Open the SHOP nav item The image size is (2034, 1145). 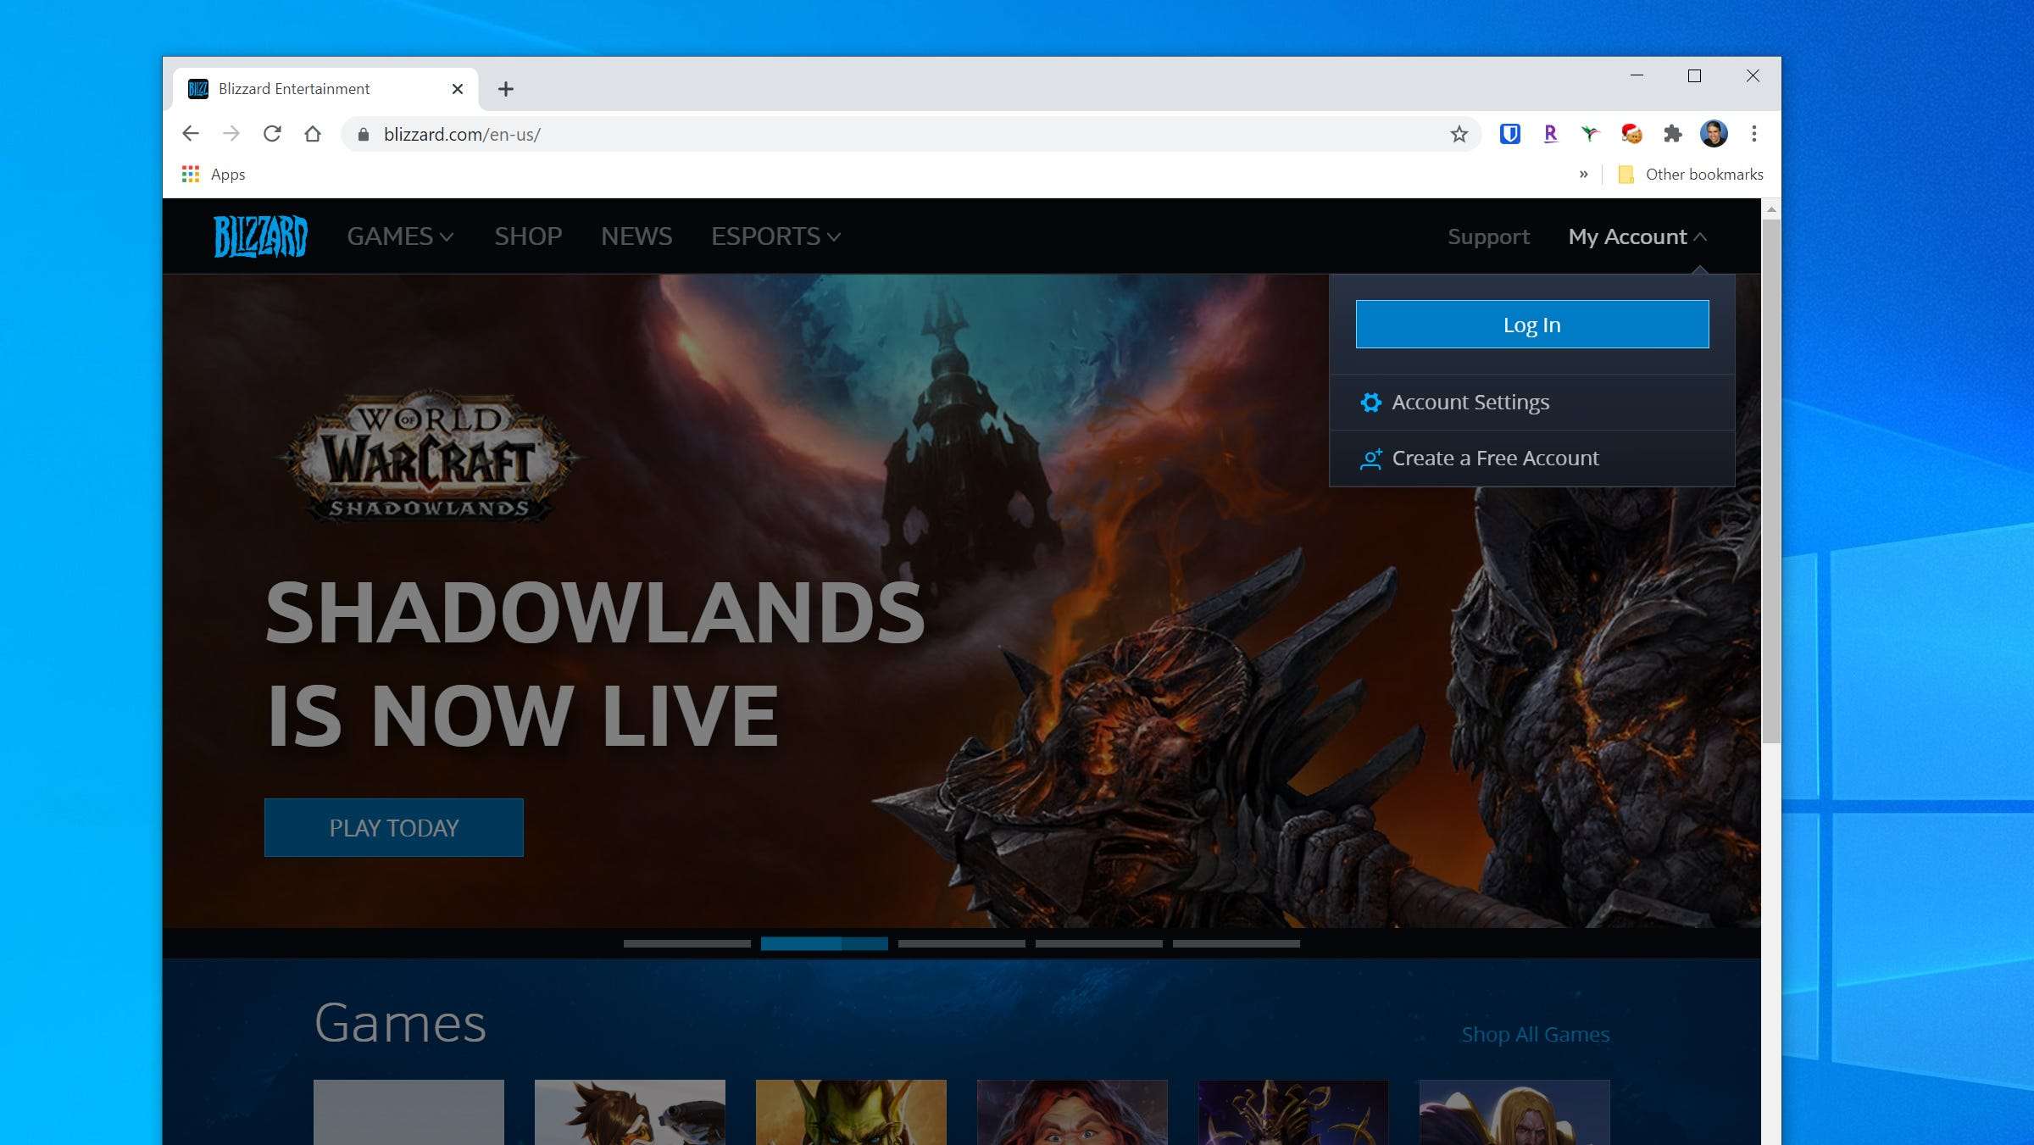click(x=528, y=236)
